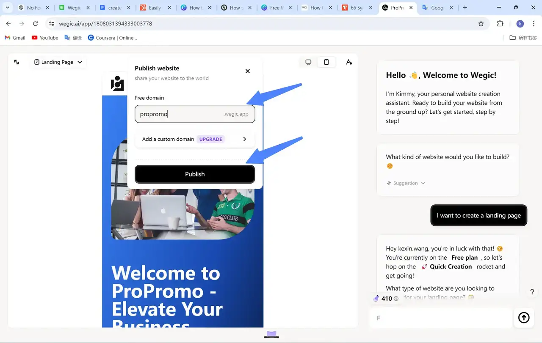
Task: Click the free domain input field
Action: point(195,114)
